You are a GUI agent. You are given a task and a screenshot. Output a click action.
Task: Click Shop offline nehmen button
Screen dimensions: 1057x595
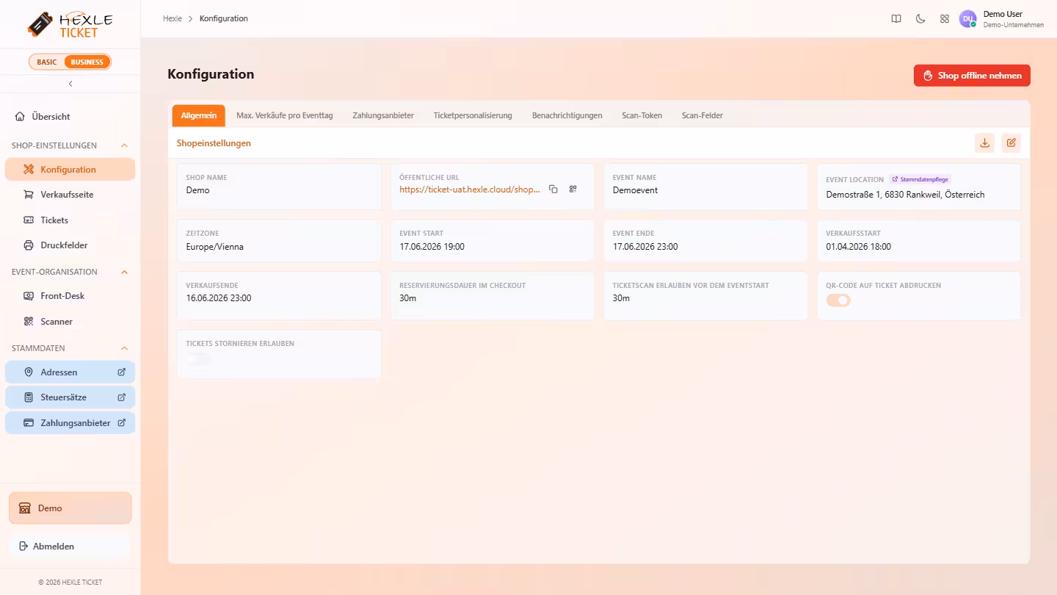pyautogui.click(x=972, y=76)
